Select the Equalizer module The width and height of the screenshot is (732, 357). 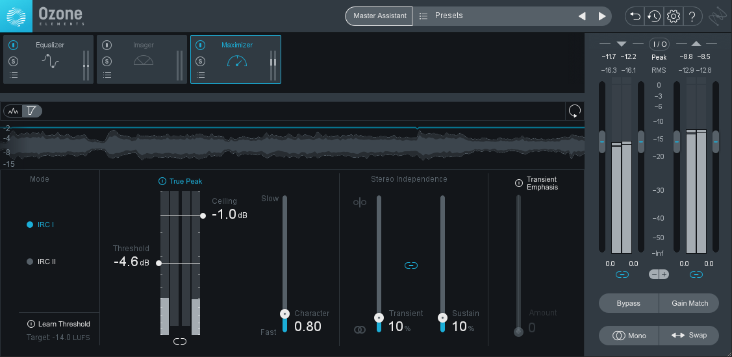(50, 59)
